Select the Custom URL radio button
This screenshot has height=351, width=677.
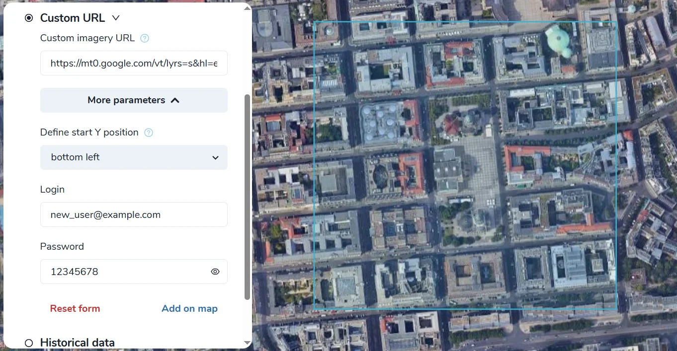tap(29, 18)
